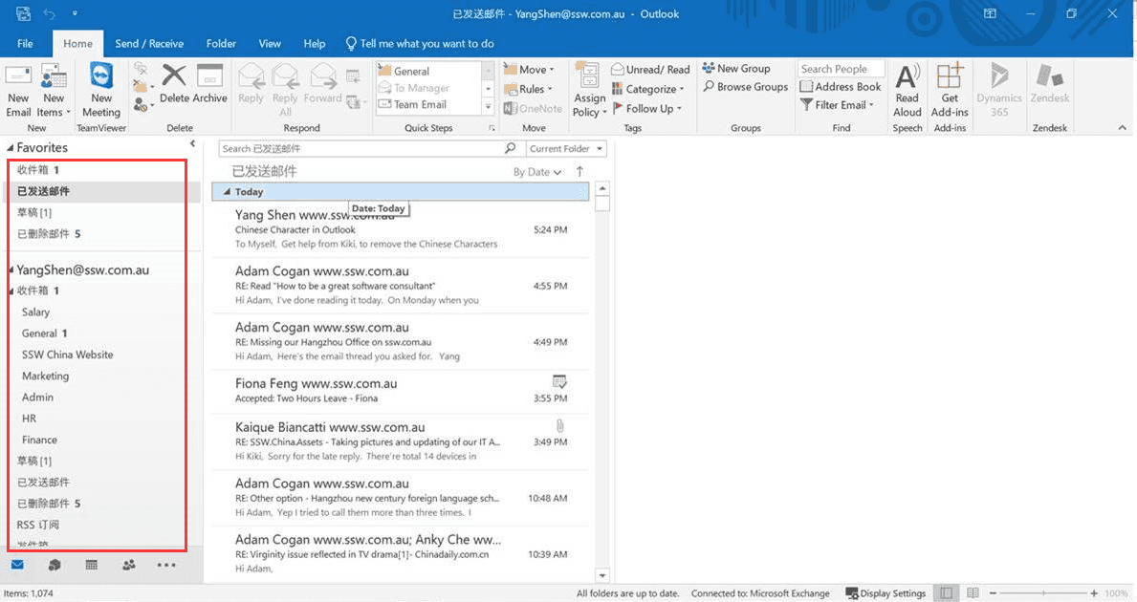Open the File menu
This screenshot has height=602, width=1137.
25,43
